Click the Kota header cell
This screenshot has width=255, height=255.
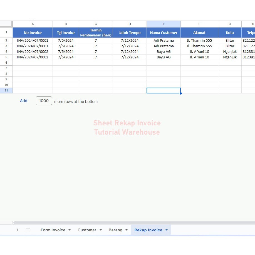230,33
